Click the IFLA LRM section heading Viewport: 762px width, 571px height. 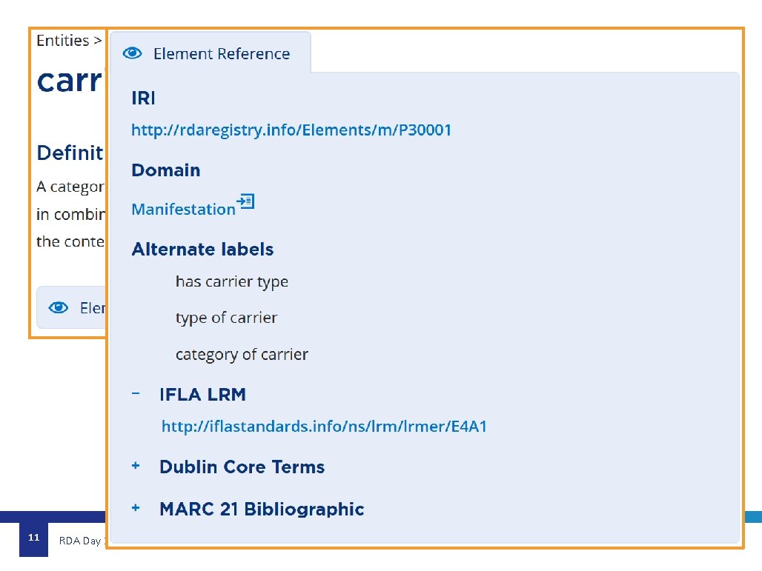[202, 395]
